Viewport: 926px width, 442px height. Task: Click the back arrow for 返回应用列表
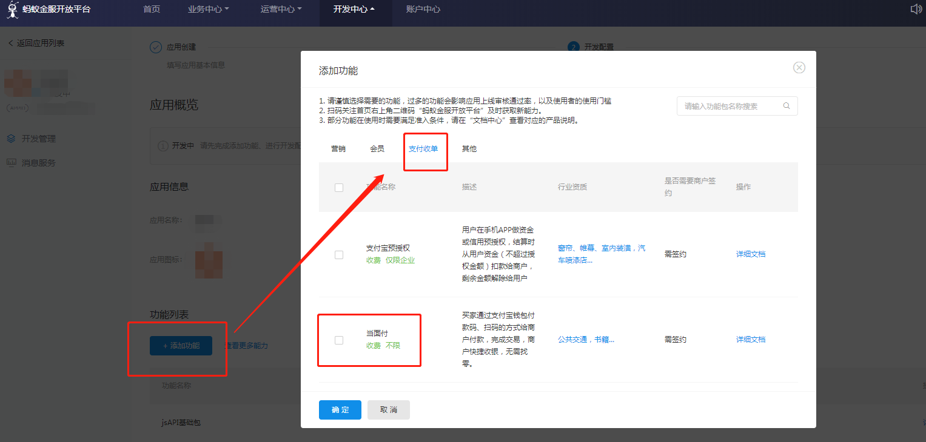coord(10,44)
